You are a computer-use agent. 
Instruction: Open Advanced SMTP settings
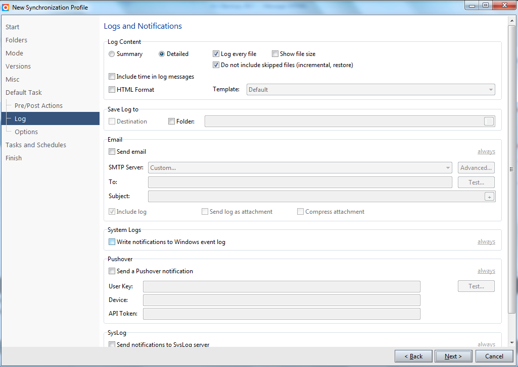coord(476,168)
